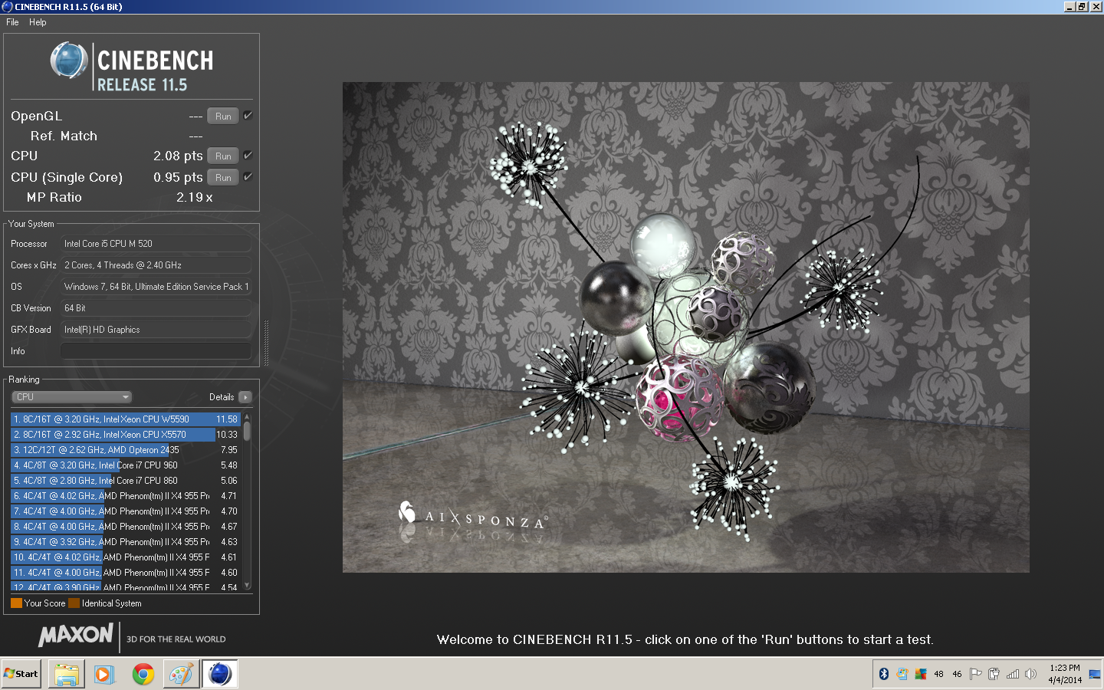This screenshot has height=690, width=1104.
Task: Open the Ranking CPU dropdown
Action: point(72,397)
